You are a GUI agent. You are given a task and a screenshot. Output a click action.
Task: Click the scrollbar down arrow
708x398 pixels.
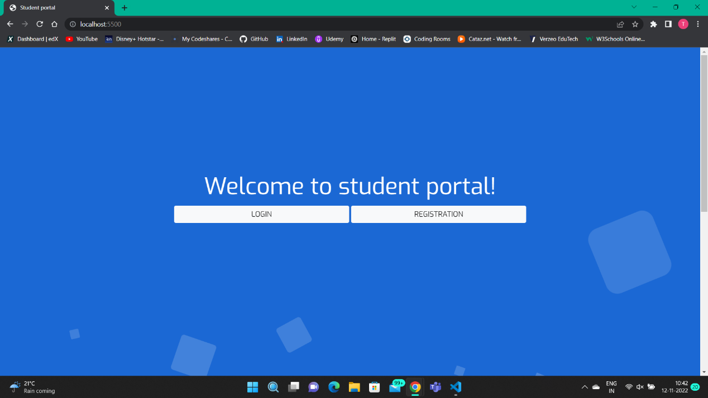pos(704,372)
